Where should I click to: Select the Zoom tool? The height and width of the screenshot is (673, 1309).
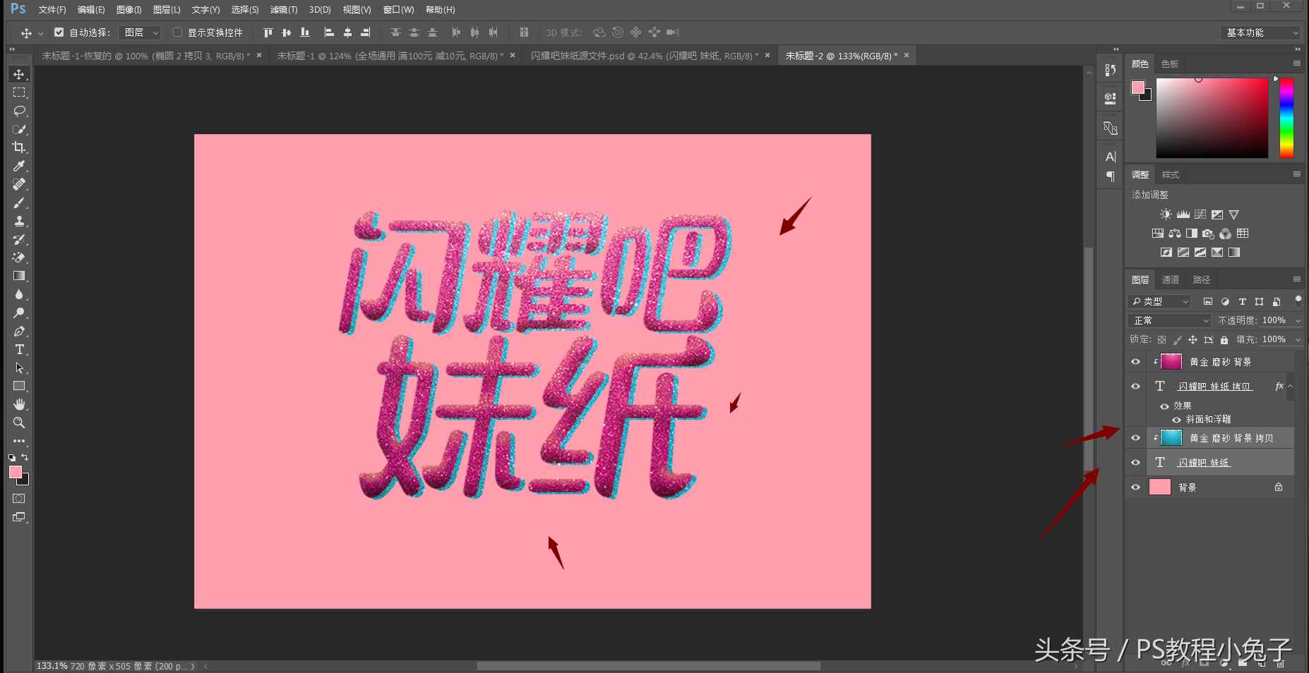point(19,423)
